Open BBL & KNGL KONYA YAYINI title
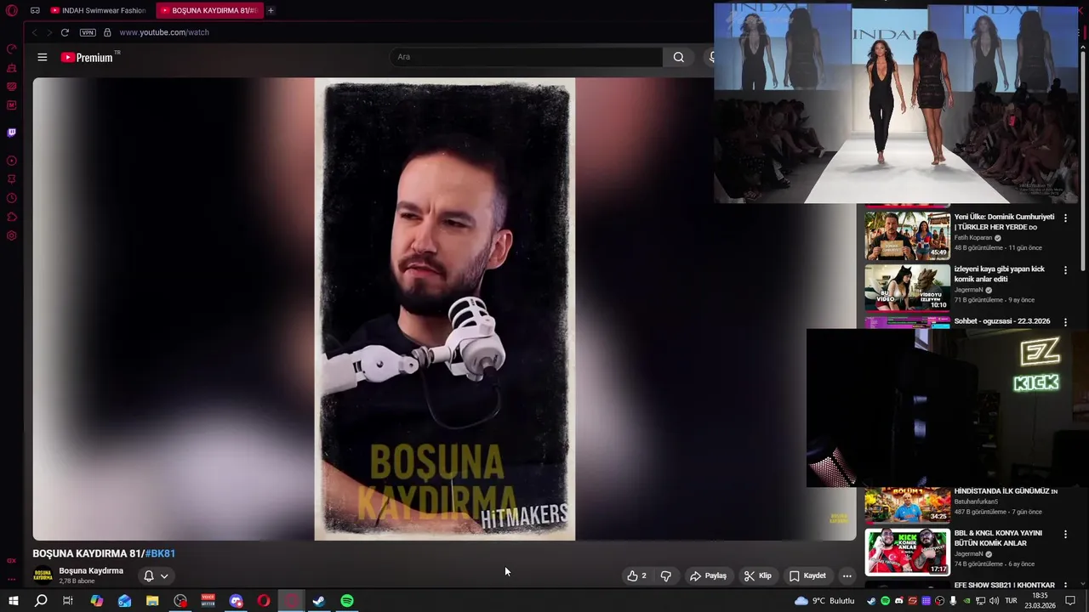 point(998,538)
